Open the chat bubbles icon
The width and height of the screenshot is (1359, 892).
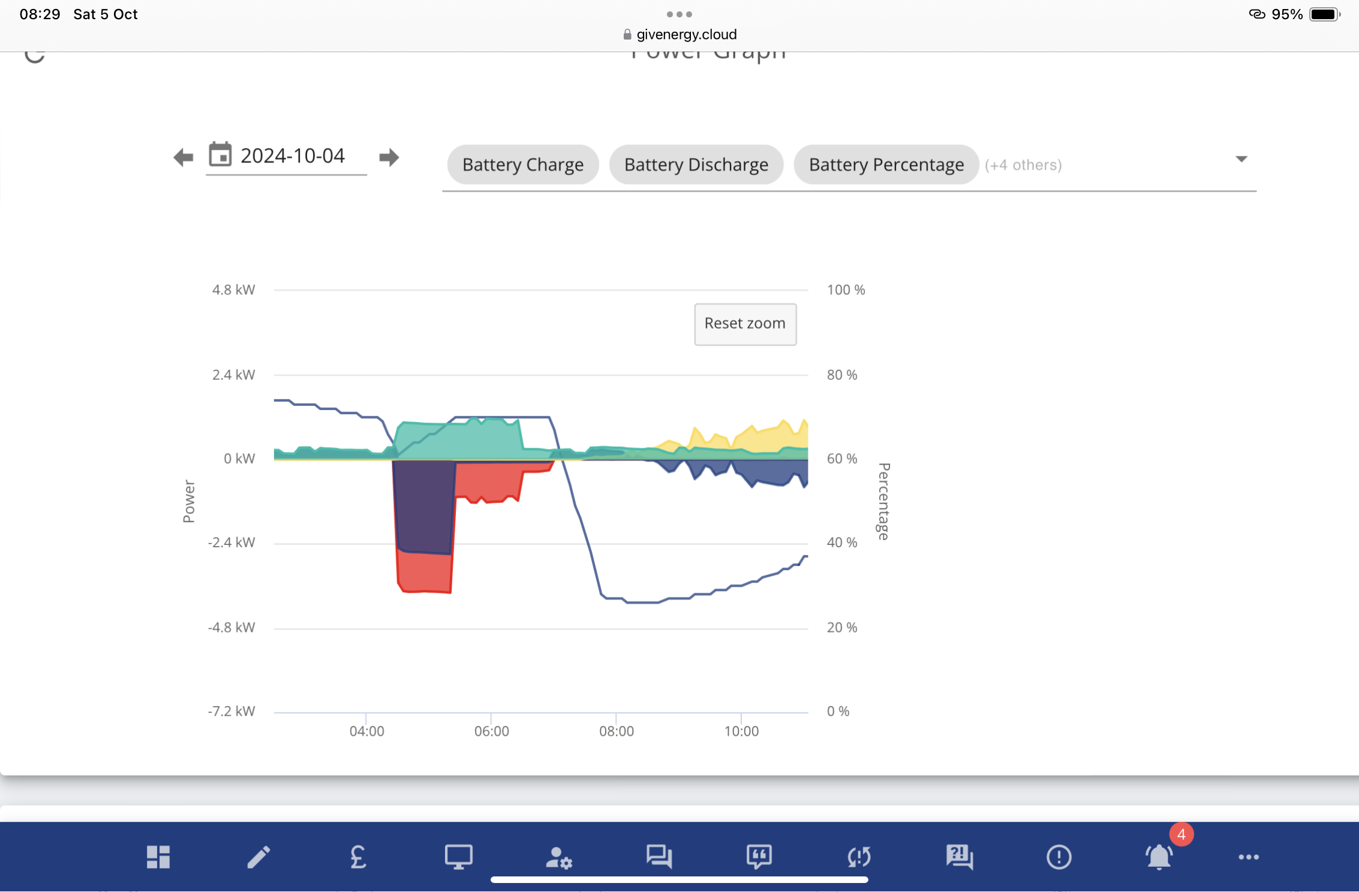(659, 857)
